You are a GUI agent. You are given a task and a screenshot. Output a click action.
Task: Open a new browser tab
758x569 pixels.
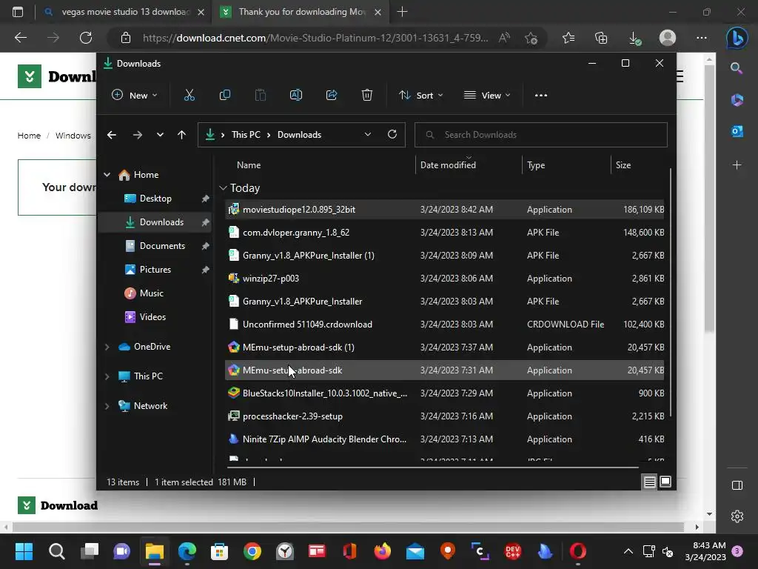click(402, 12)
